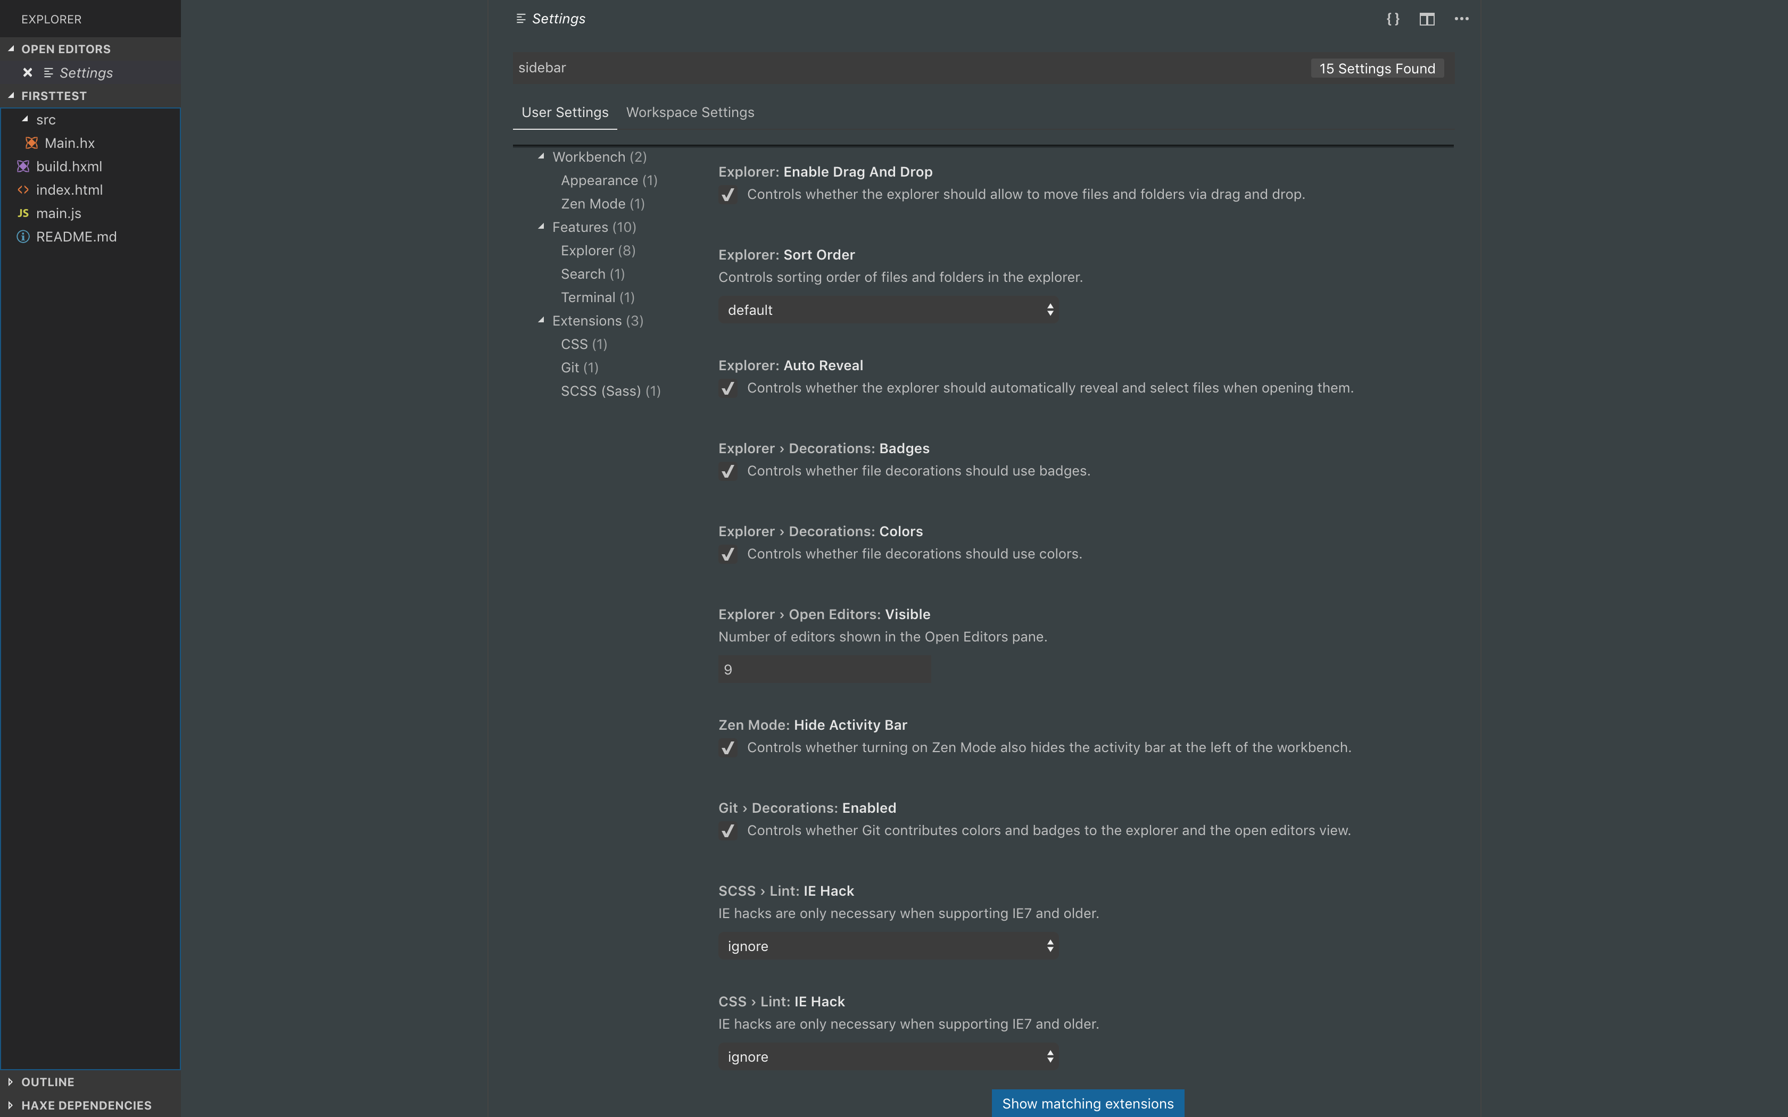1788x1117 pixels.
Task: Close the Settings editor in Open Editors
Action: [27, 72]
